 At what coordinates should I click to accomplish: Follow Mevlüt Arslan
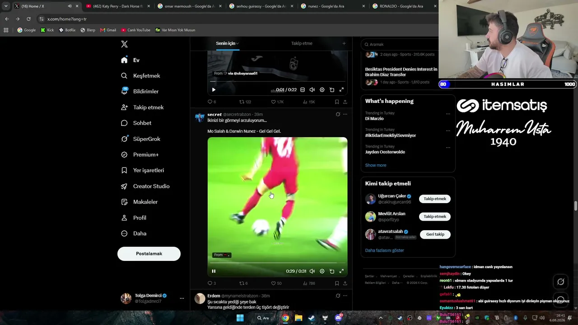(435, 217)
